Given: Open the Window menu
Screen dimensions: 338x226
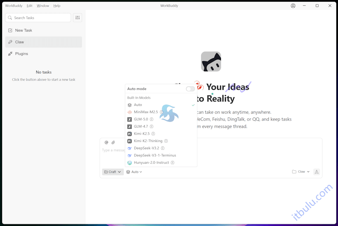Looking at the screenshot, I should point(43,6).
